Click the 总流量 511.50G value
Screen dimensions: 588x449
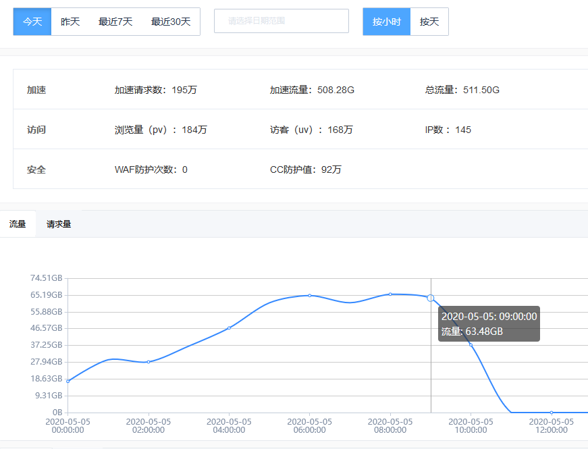(x=462, y=90)
